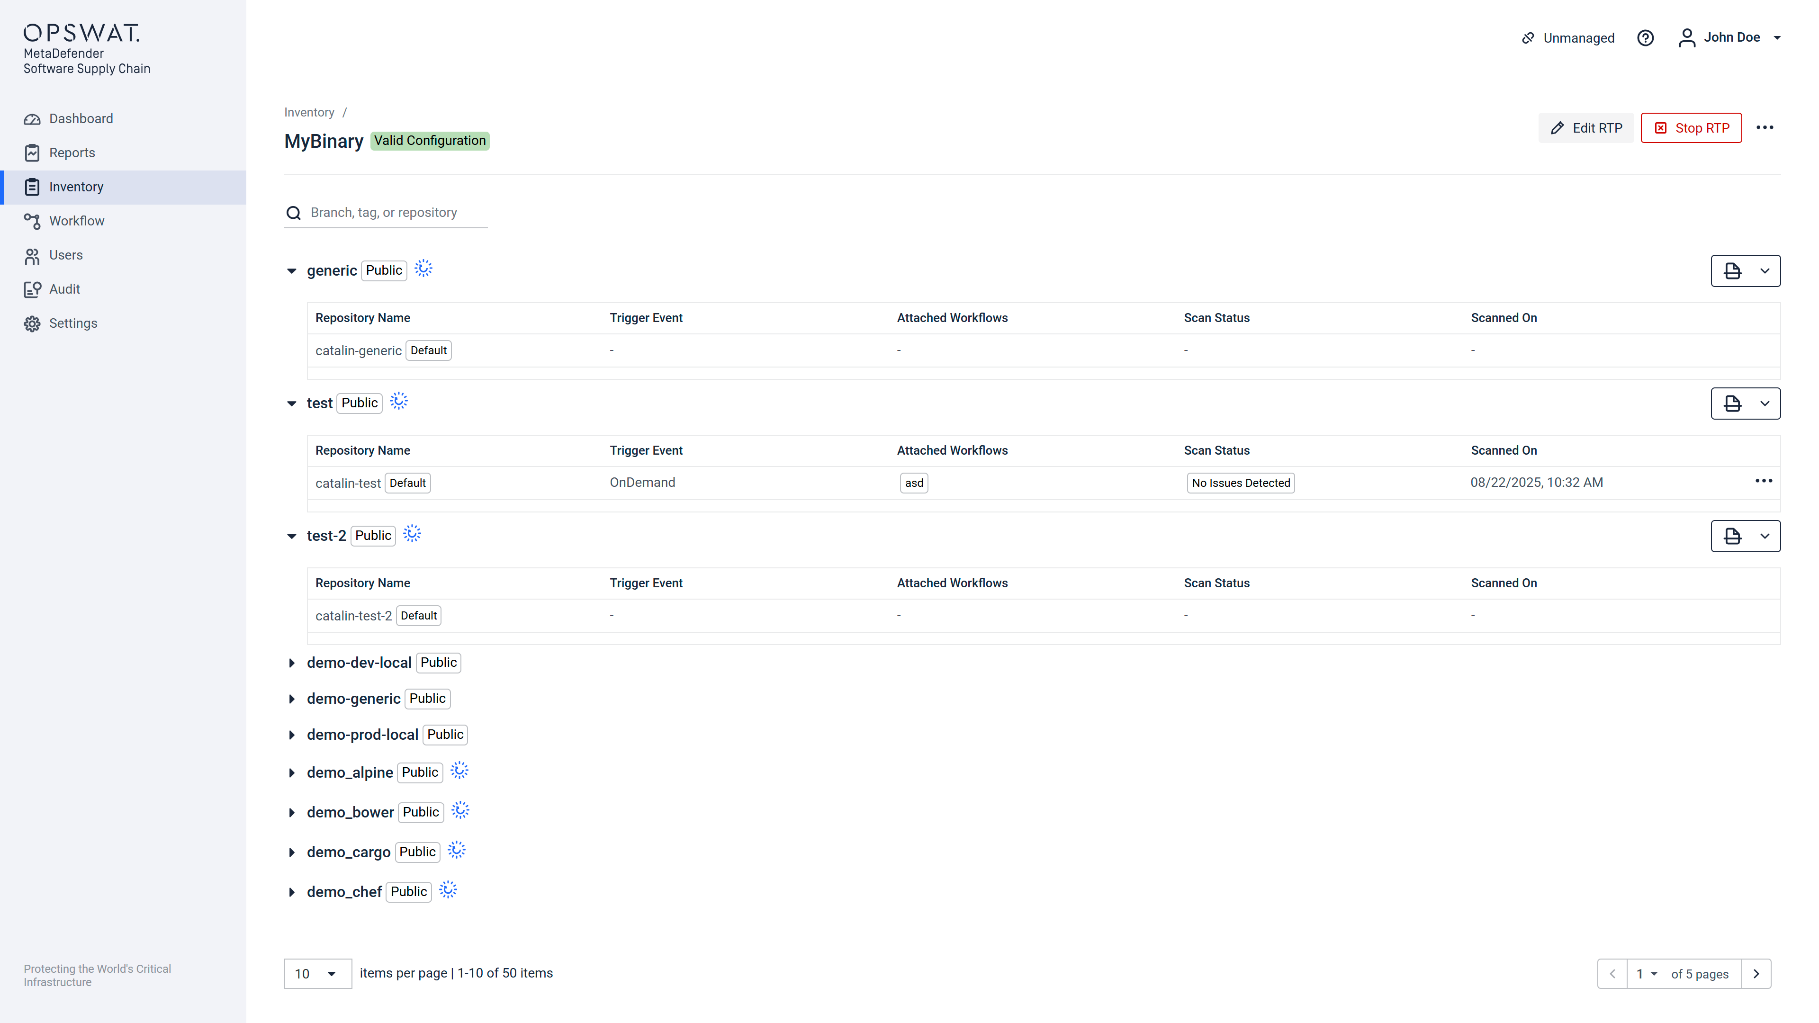Viewport: 1819px width, 1023px height.
Task: Click the catalin-test repository name
Action: (347, 484)
